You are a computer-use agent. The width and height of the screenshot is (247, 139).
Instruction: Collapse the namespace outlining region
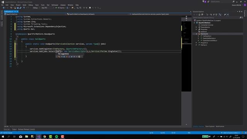tap(16, 34)
